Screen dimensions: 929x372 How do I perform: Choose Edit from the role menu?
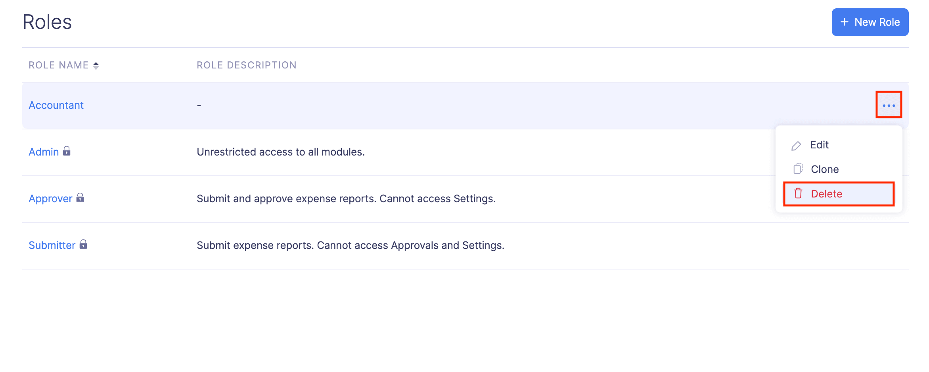(x=819, y=145)
